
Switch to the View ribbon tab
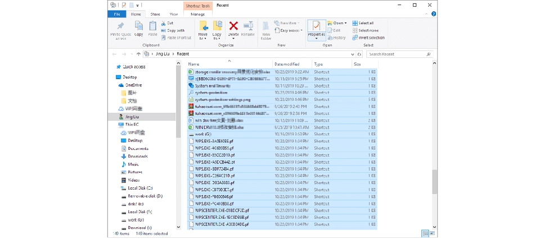[x=173, y=14]
